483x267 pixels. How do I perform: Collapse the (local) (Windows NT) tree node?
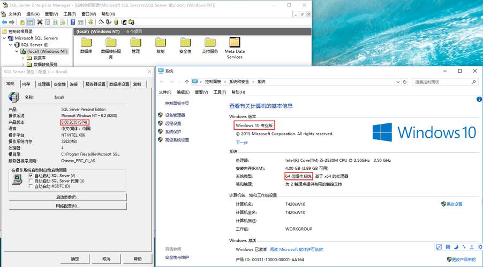coord(17,51)
